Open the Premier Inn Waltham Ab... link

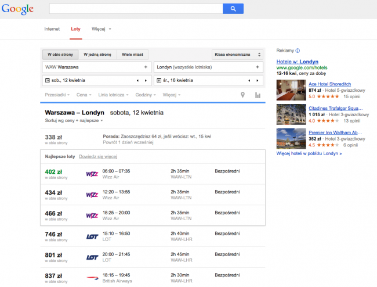(335, 132)
